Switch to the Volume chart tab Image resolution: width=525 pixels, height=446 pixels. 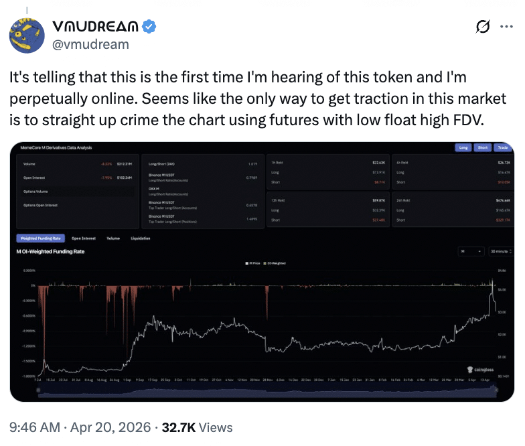point(113,238)
